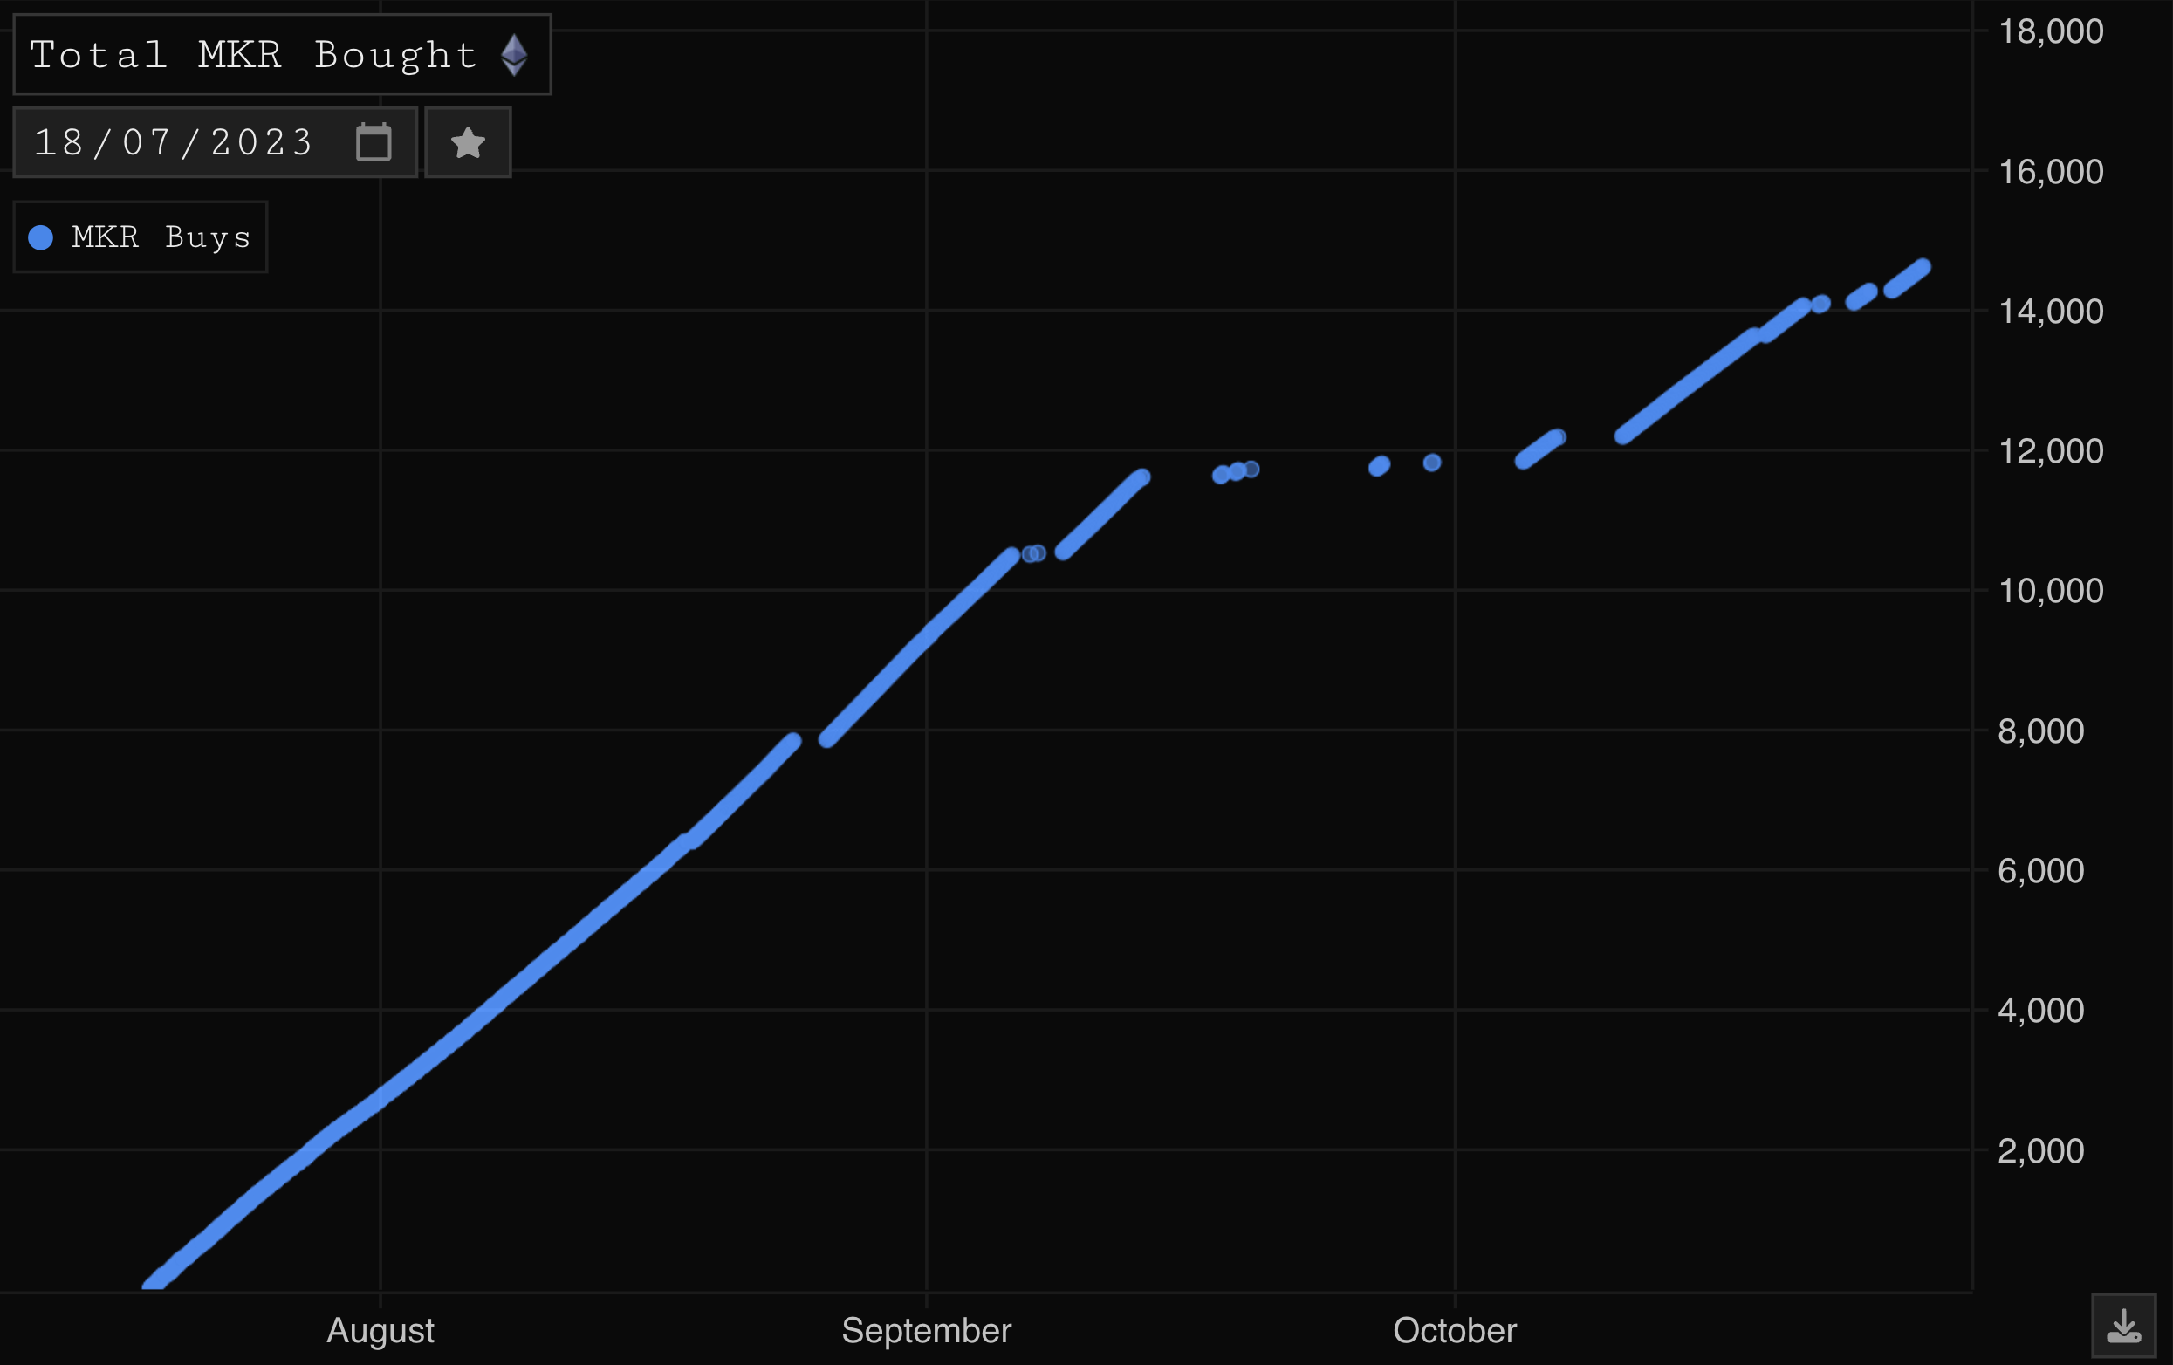
Task: Click the 12,000 y-axis label
Action: pos(2051,450)
